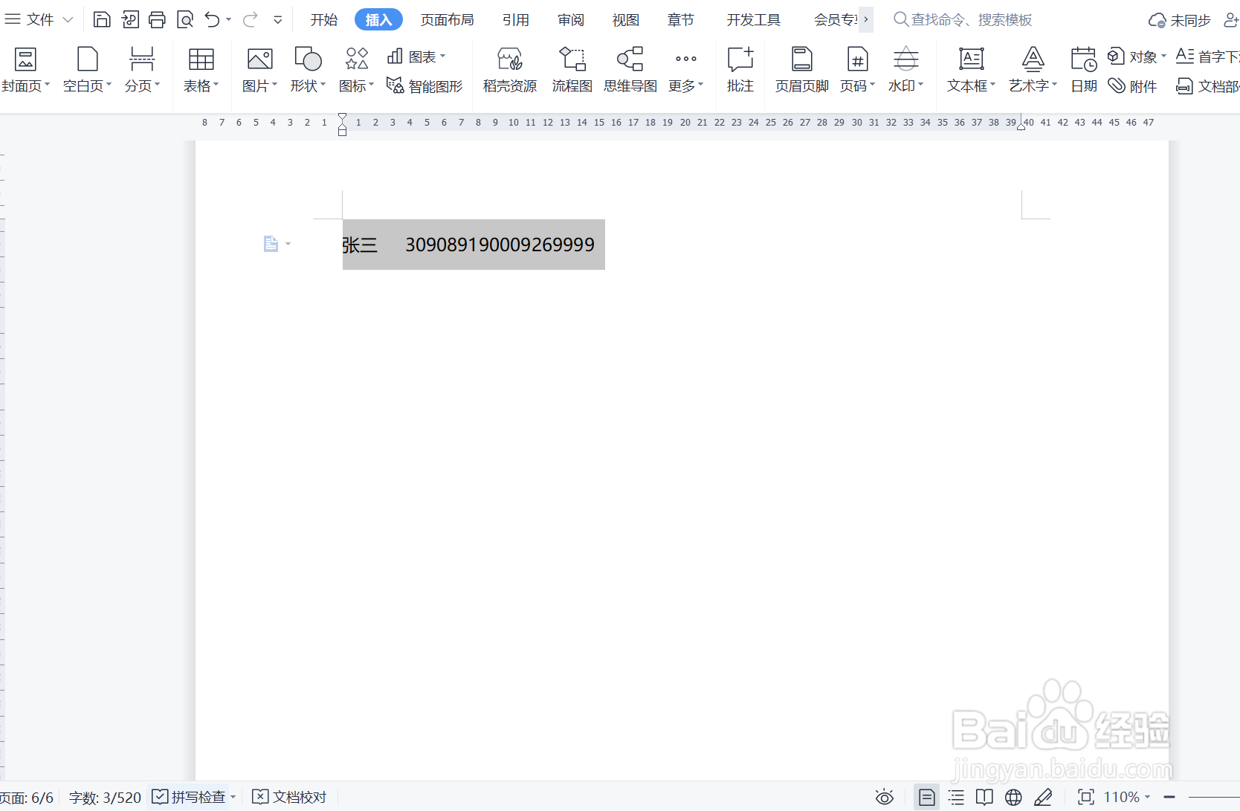Insert an attachment (附件)
The image size is (1240, 811).
pyautogui.click(x=1132, y=86)
